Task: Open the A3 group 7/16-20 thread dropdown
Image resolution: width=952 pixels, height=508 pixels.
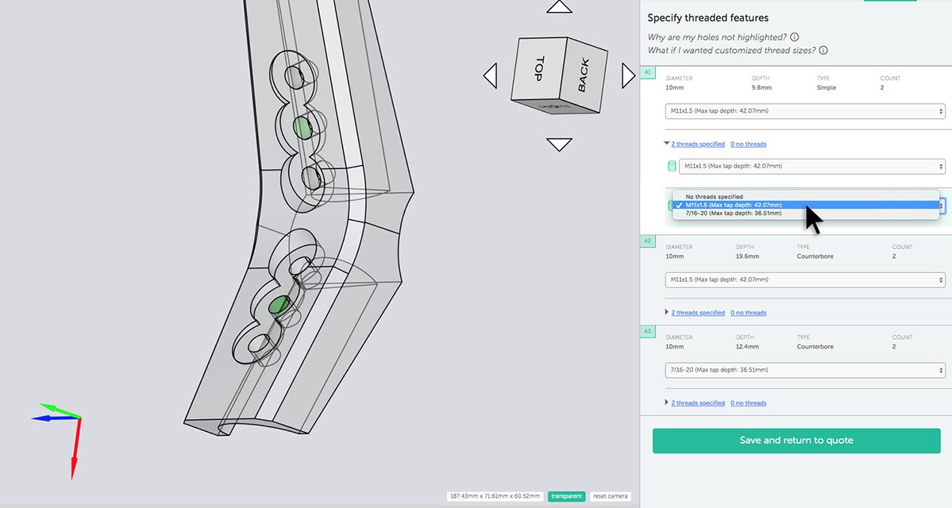Action: pos(805,370)
